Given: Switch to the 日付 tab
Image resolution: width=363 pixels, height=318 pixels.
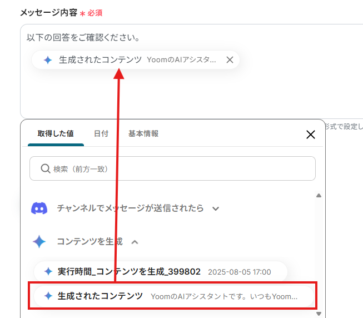Looking at the screenshot, I should [101, 133].
